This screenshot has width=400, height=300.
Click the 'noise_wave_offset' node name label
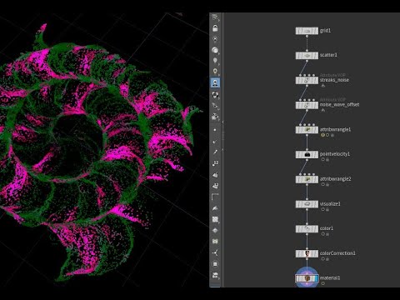(x=339, y=105)
